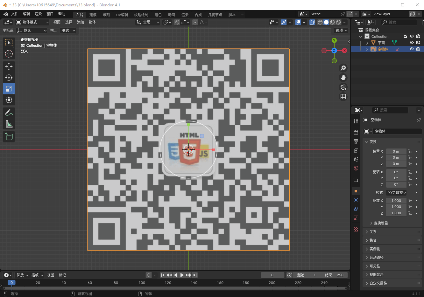
Task: Uncheck Collection exclude checkbox in outliner
Action: tap(406, 36)
